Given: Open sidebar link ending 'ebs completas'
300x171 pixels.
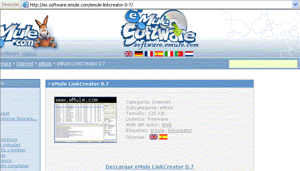Looking at the screenshot, I should 15,166.
